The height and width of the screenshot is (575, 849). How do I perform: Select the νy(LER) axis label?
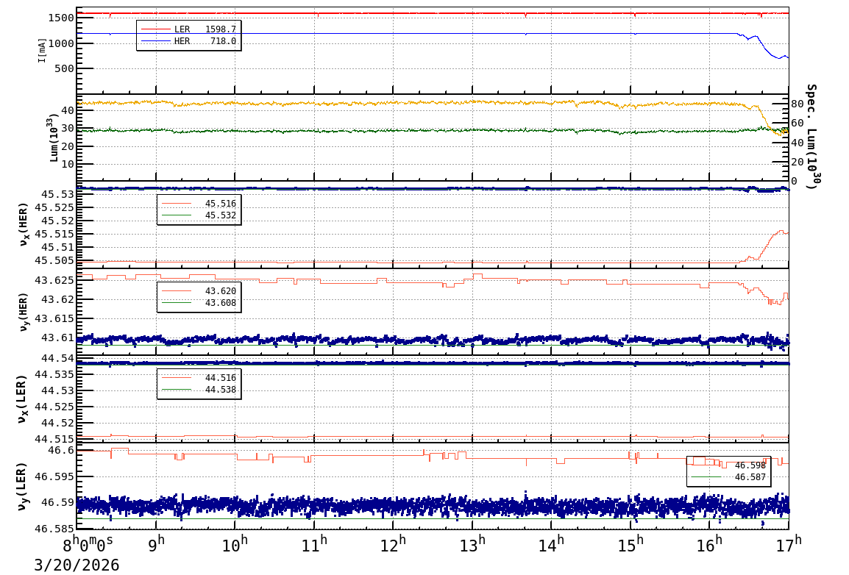(24, 486)
